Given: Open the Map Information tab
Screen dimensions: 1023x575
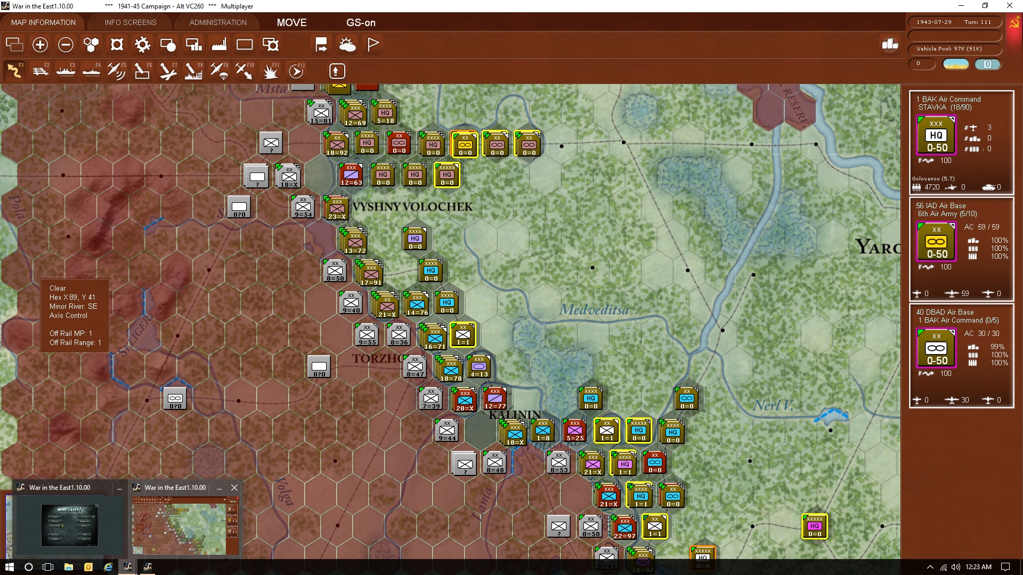Looking at the screenshot, I should pyautogui.click(x=43, y=22).
